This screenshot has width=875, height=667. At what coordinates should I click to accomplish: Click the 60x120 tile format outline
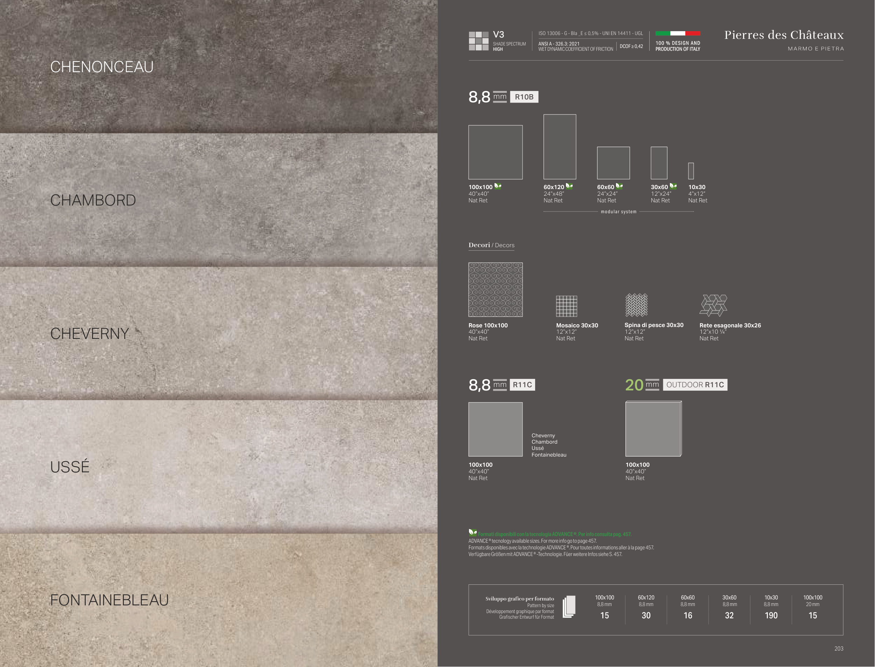coord(560,146)
